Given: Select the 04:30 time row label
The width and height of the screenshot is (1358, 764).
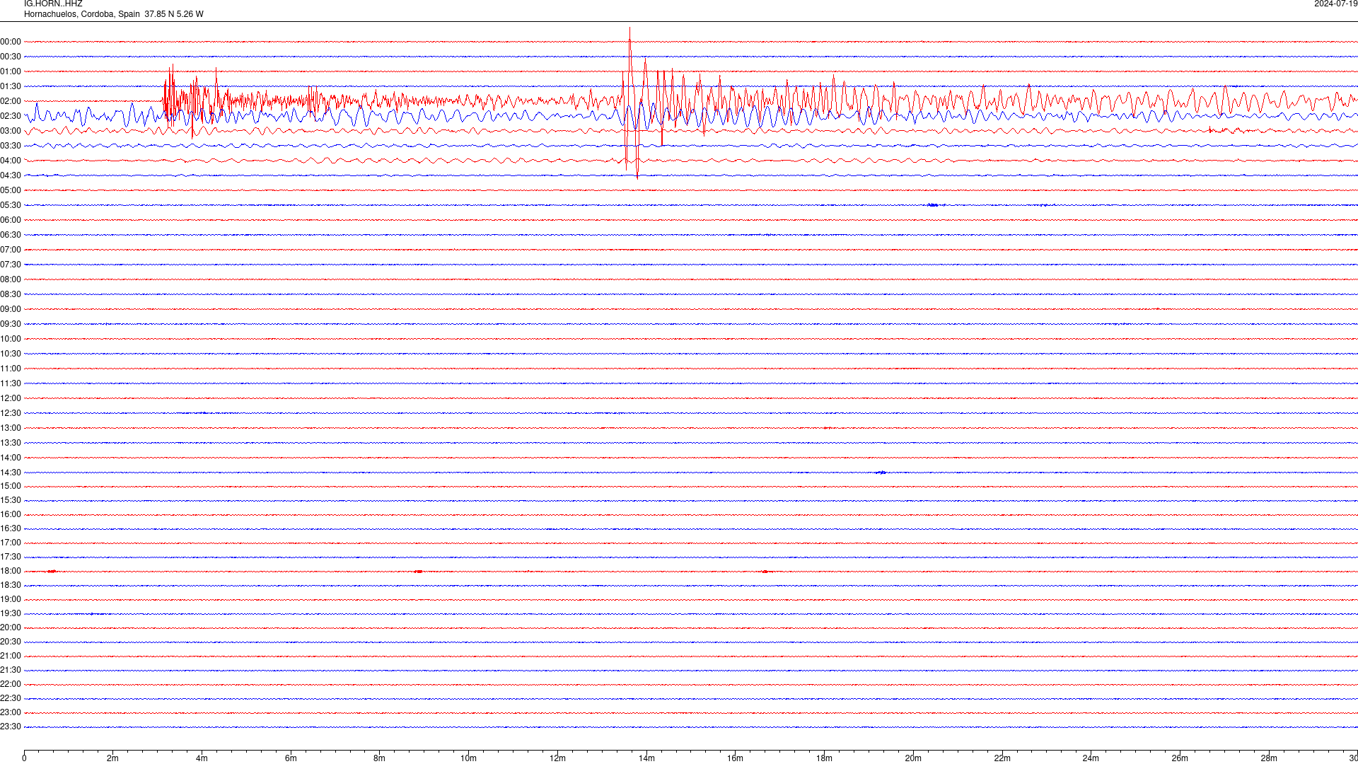Looking at the screenshot, I should click(11, 175).
